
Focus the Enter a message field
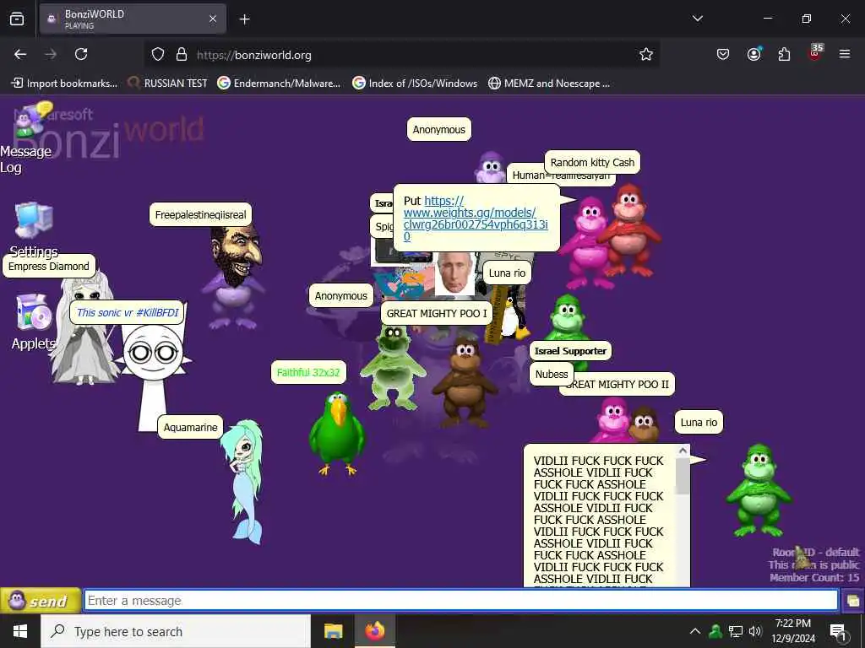tap(460, 601)
